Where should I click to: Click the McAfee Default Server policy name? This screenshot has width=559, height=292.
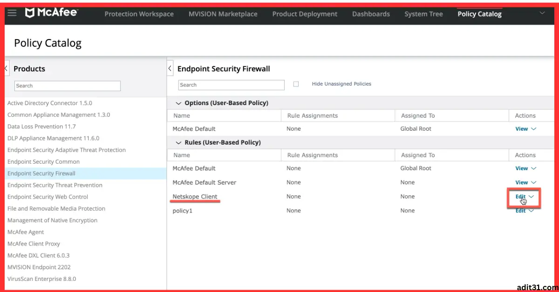tap(204, 183)
